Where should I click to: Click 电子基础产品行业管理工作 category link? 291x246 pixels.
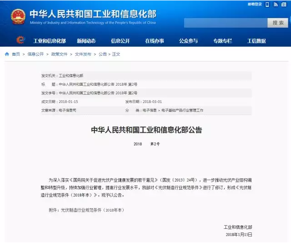182,110
